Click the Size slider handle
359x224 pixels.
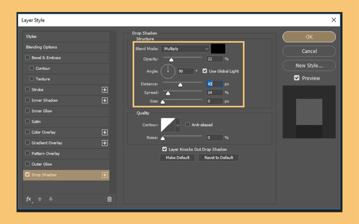(x=163, y=102)
